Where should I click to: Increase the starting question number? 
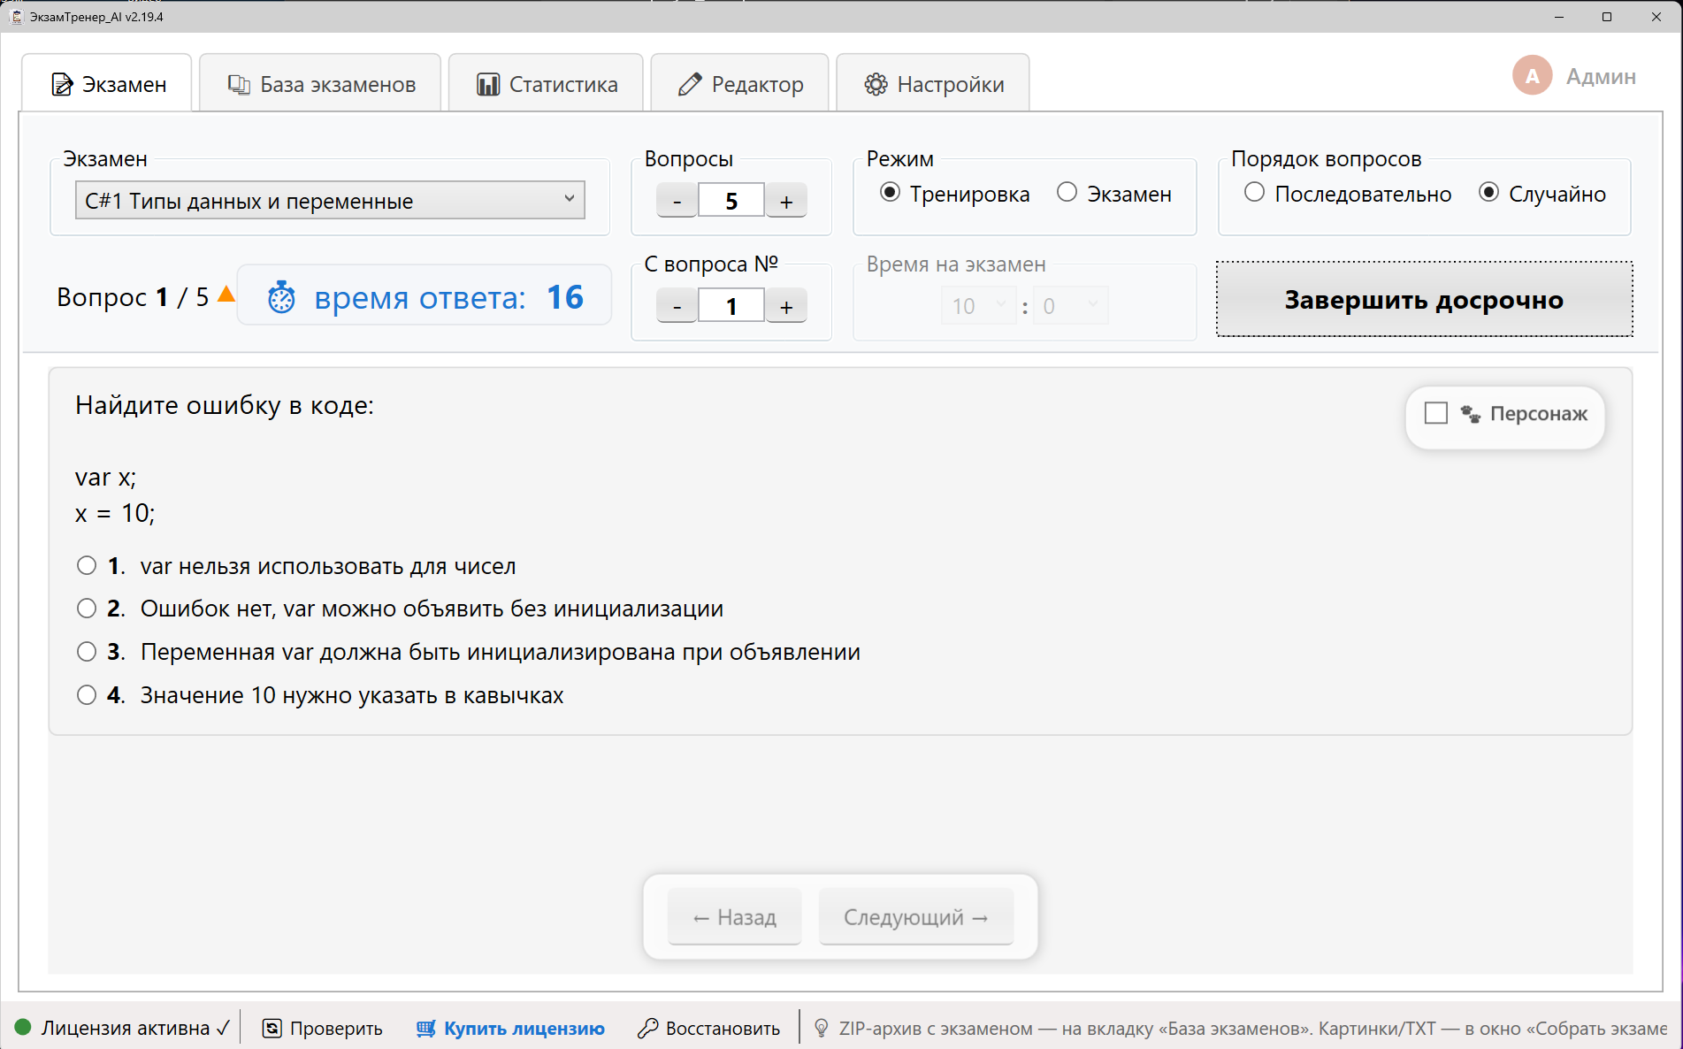[x=786, y=306]
